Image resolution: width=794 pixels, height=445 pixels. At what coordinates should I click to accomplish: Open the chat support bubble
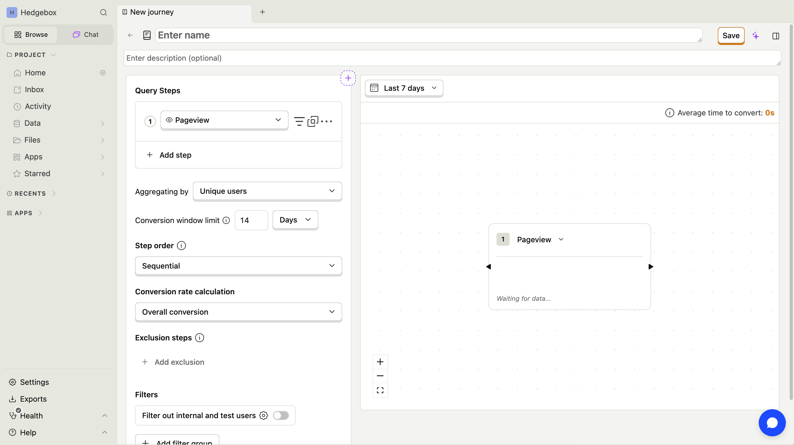pyautogui.click(x=772, y=423)
